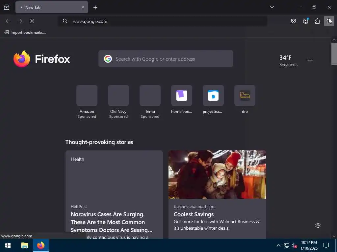337x252 pixels.
Task: Select the New Tab tab
Action: 52,7
